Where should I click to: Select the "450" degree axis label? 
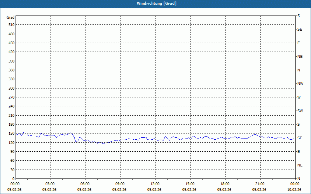[12, 43]
